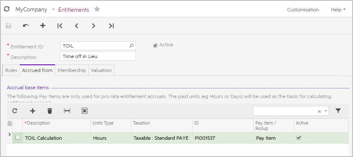The height and width of the screenshot is (157, 353).
Task: Go to the first entitlement record
Action: click(60, 26)
